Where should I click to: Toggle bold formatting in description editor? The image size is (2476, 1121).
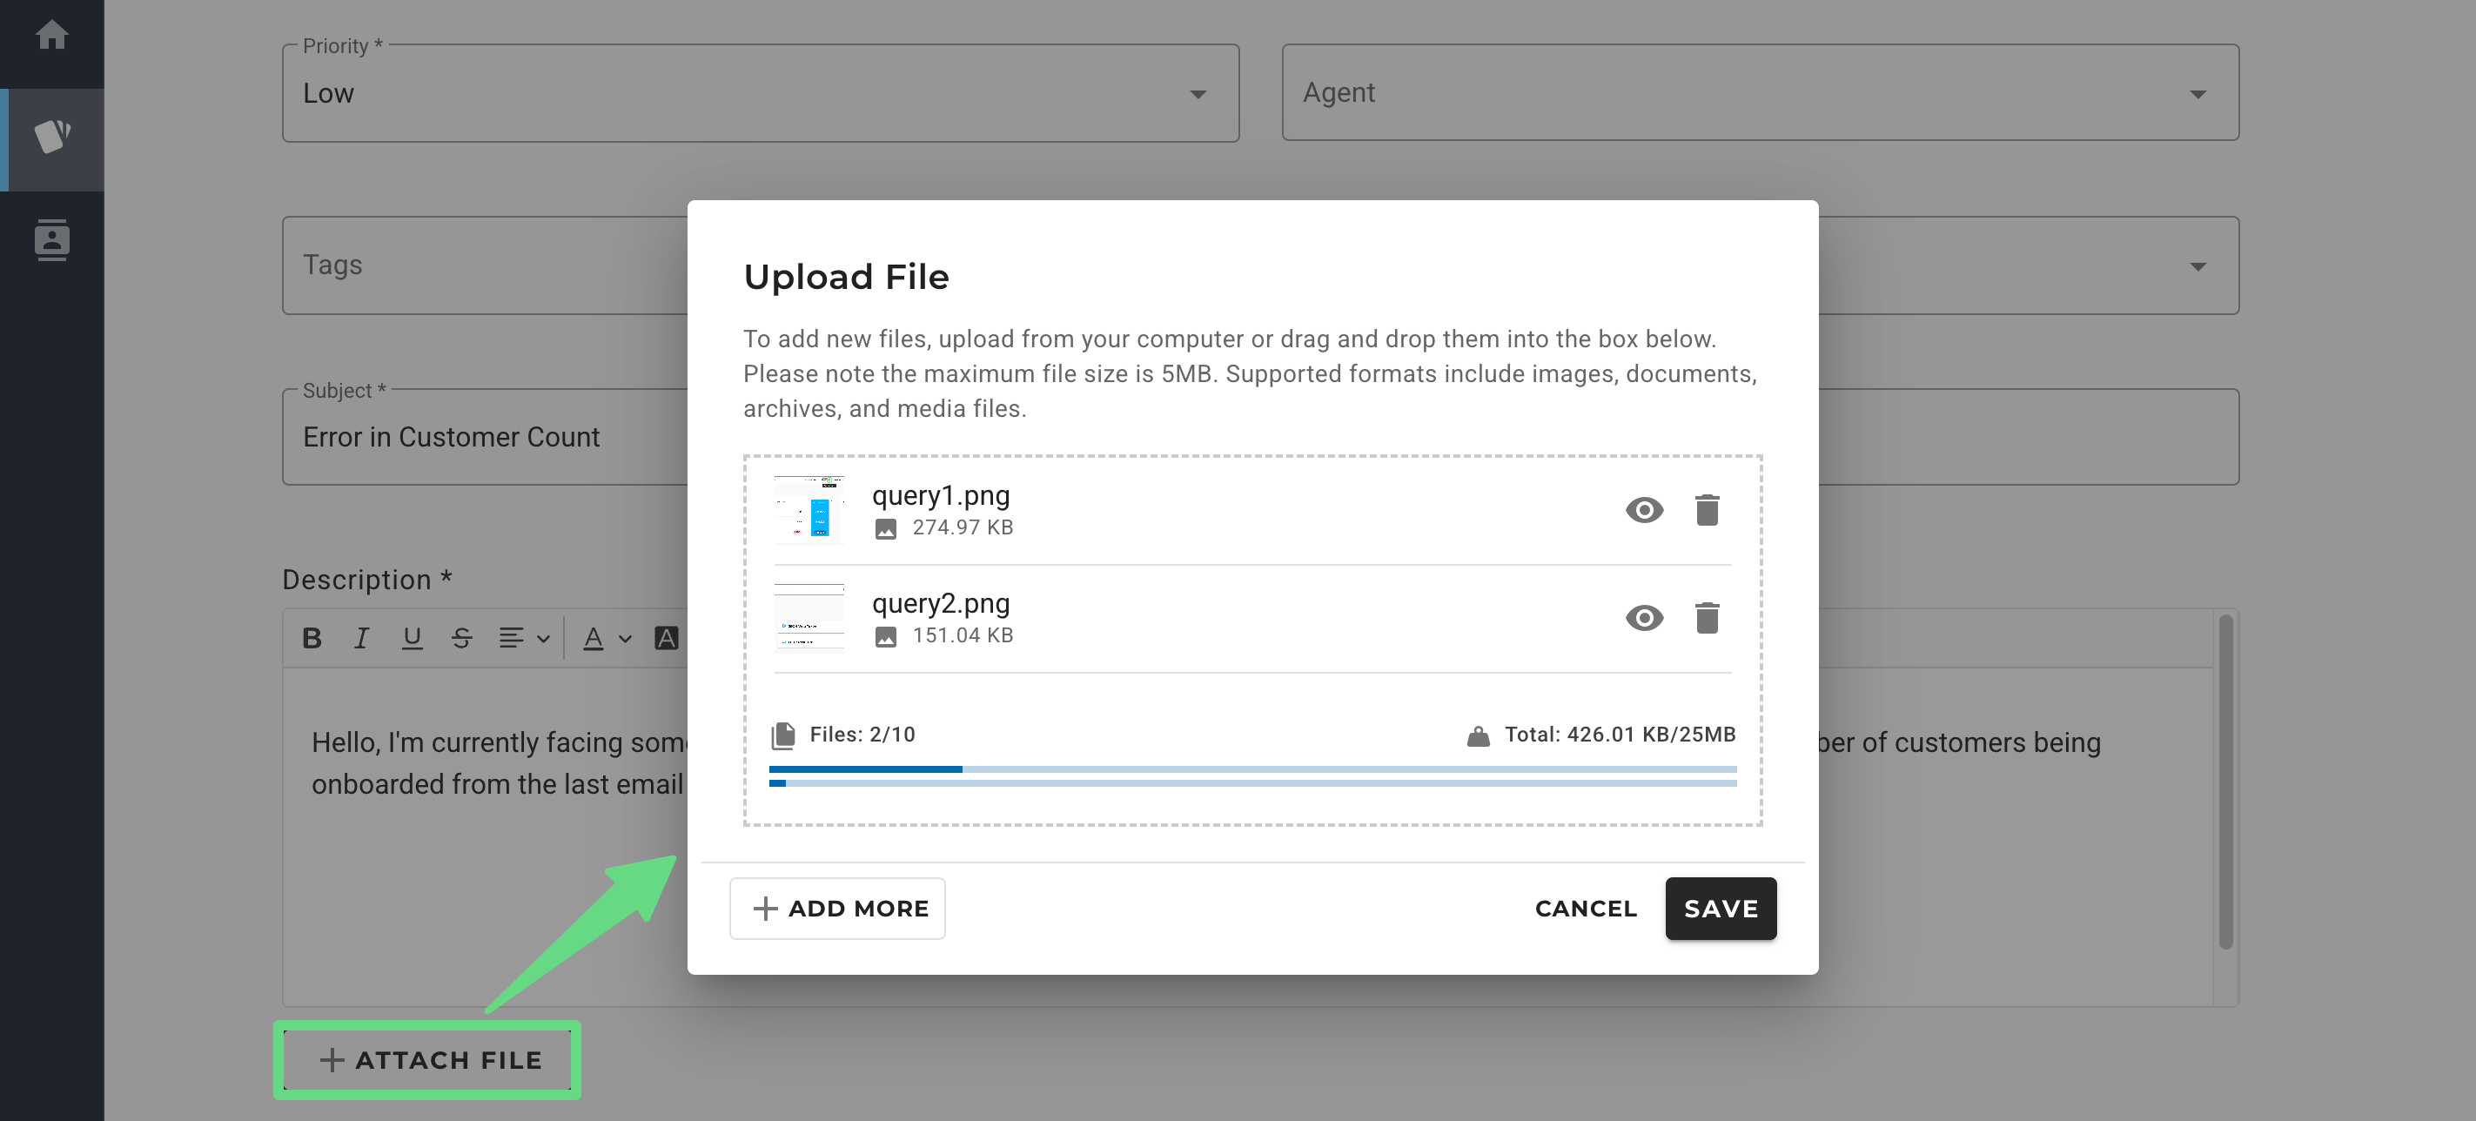tap(312, 638)
